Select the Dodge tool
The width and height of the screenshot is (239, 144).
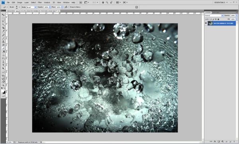(3, 58)
